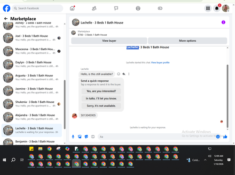Open Joel's 3 Beds 1 Bath chat
The height and width of the screenshot is (175, 235).
[x=31, y=38]
